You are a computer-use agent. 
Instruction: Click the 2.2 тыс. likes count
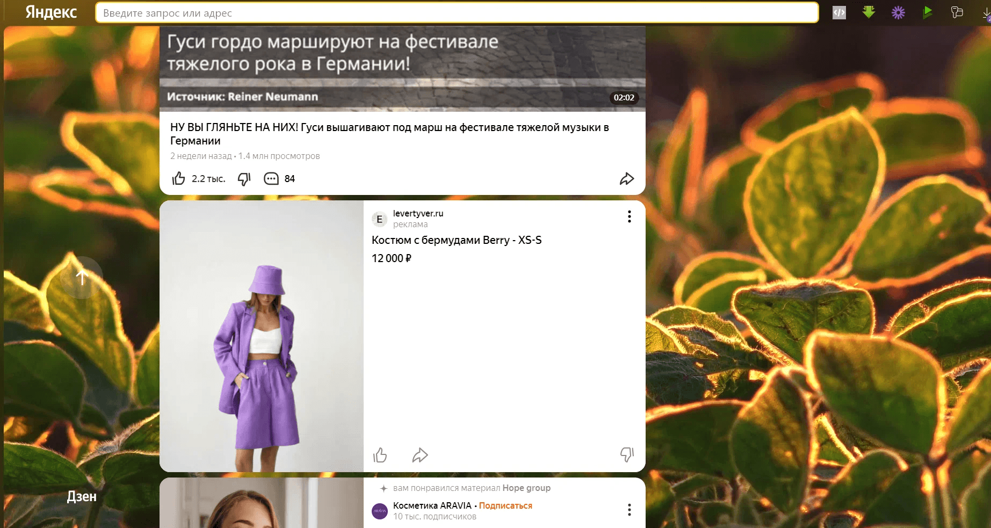click(208, 179)
